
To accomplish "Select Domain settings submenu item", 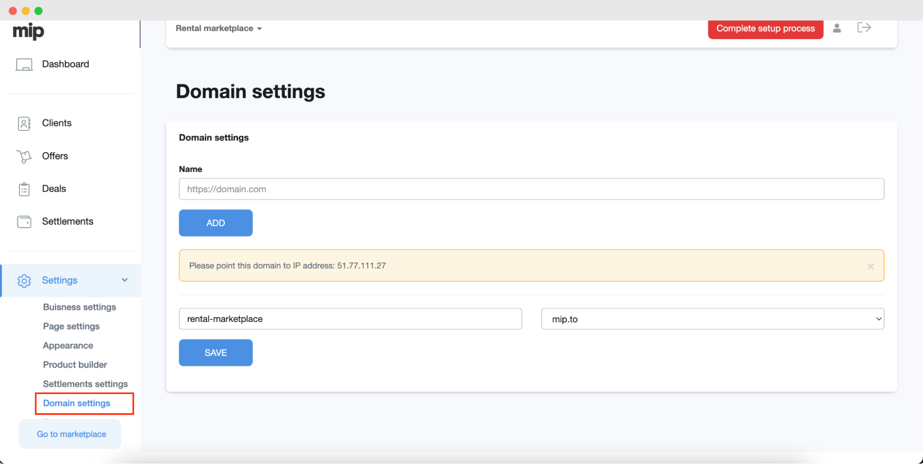I will tap(77, 404).
